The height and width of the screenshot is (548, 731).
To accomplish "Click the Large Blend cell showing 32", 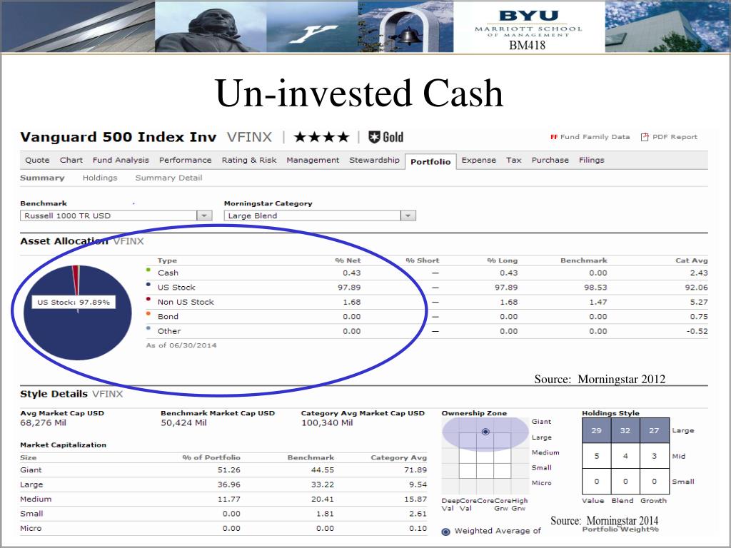I will point(625,430).
